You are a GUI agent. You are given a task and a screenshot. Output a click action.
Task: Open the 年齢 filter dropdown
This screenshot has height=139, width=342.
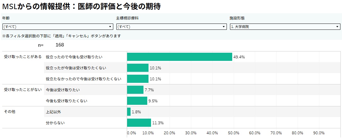coord(58,27)
